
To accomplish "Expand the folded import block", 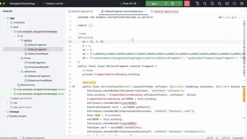I will (x=76, y=25).
